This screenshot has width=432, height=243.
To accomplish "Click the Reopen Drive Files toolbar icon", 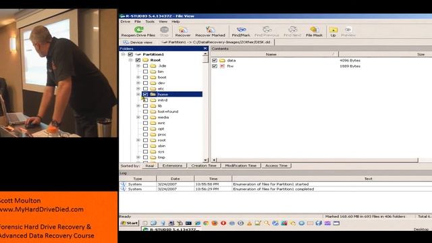I will [x=139, y=30].
